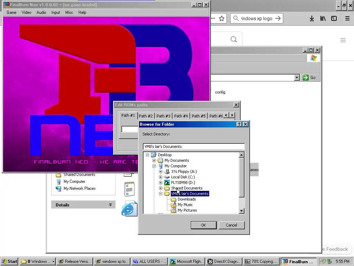The height and width of the screenshot is (266, 354).
Task: Click the folder tree scroll up arrow
Action: [x=242, y=155]
